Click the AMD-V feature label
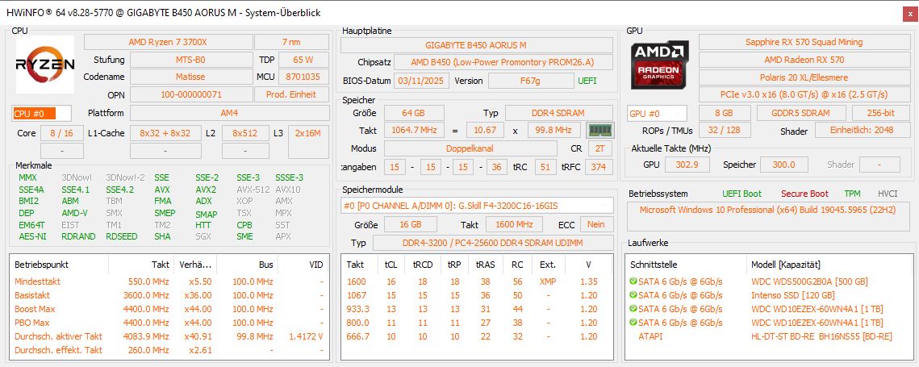The image size is (919, 367). (x=74, y=213)
